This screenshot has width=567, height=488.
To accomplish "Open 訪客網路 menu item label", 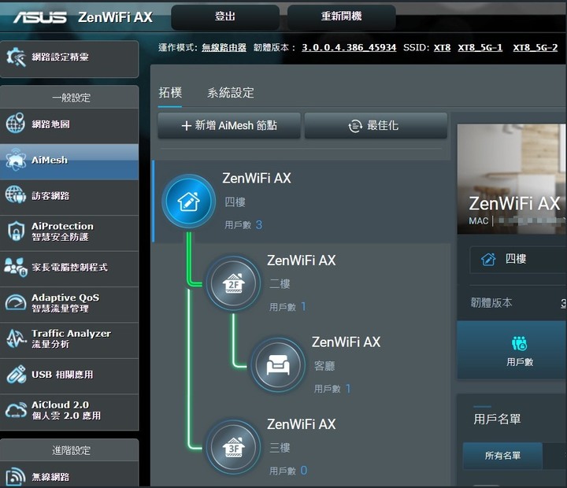I will coord(50,196).
